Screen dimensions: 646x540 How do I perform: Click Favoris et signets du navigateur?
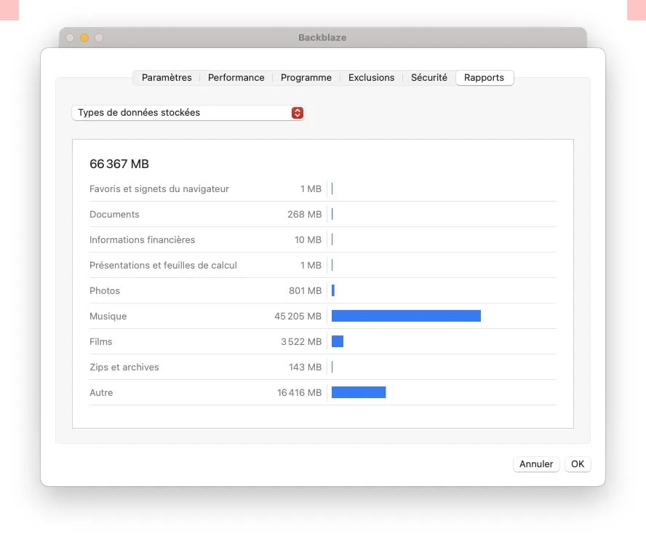(159, 189)
